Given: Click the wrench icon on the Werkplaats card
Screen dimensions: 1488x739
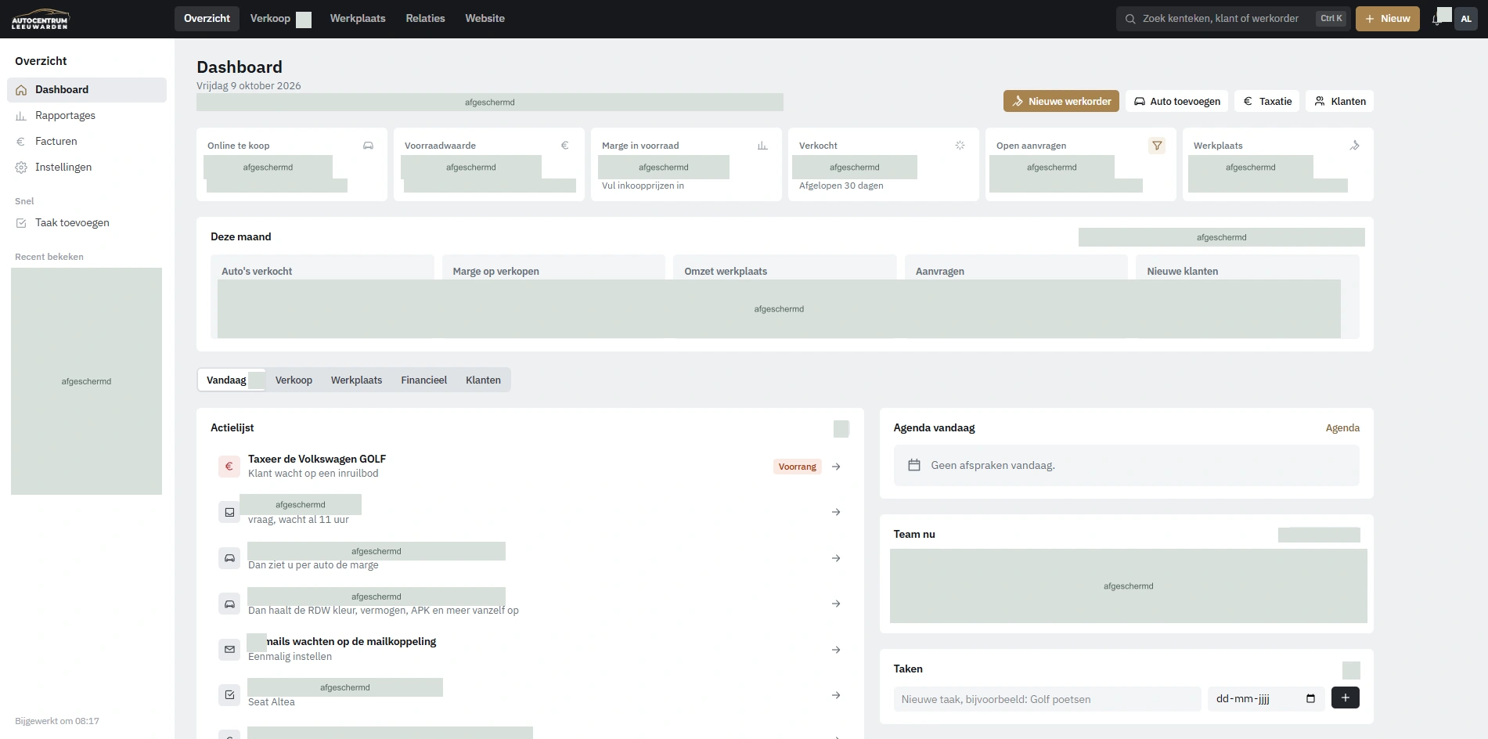Looking at the screenshot, I should 1354,146.
